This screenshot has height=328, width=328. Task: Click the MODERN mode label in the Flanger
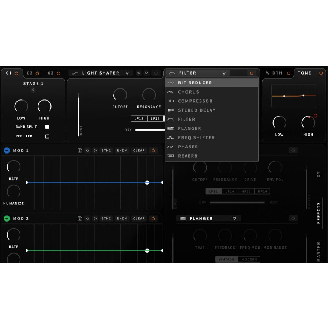pos(249,259)
